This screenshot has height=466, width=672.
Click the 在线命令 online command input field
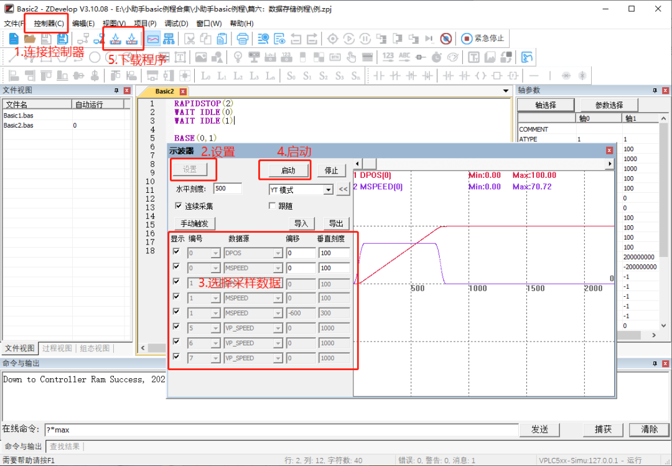point(282,429)
